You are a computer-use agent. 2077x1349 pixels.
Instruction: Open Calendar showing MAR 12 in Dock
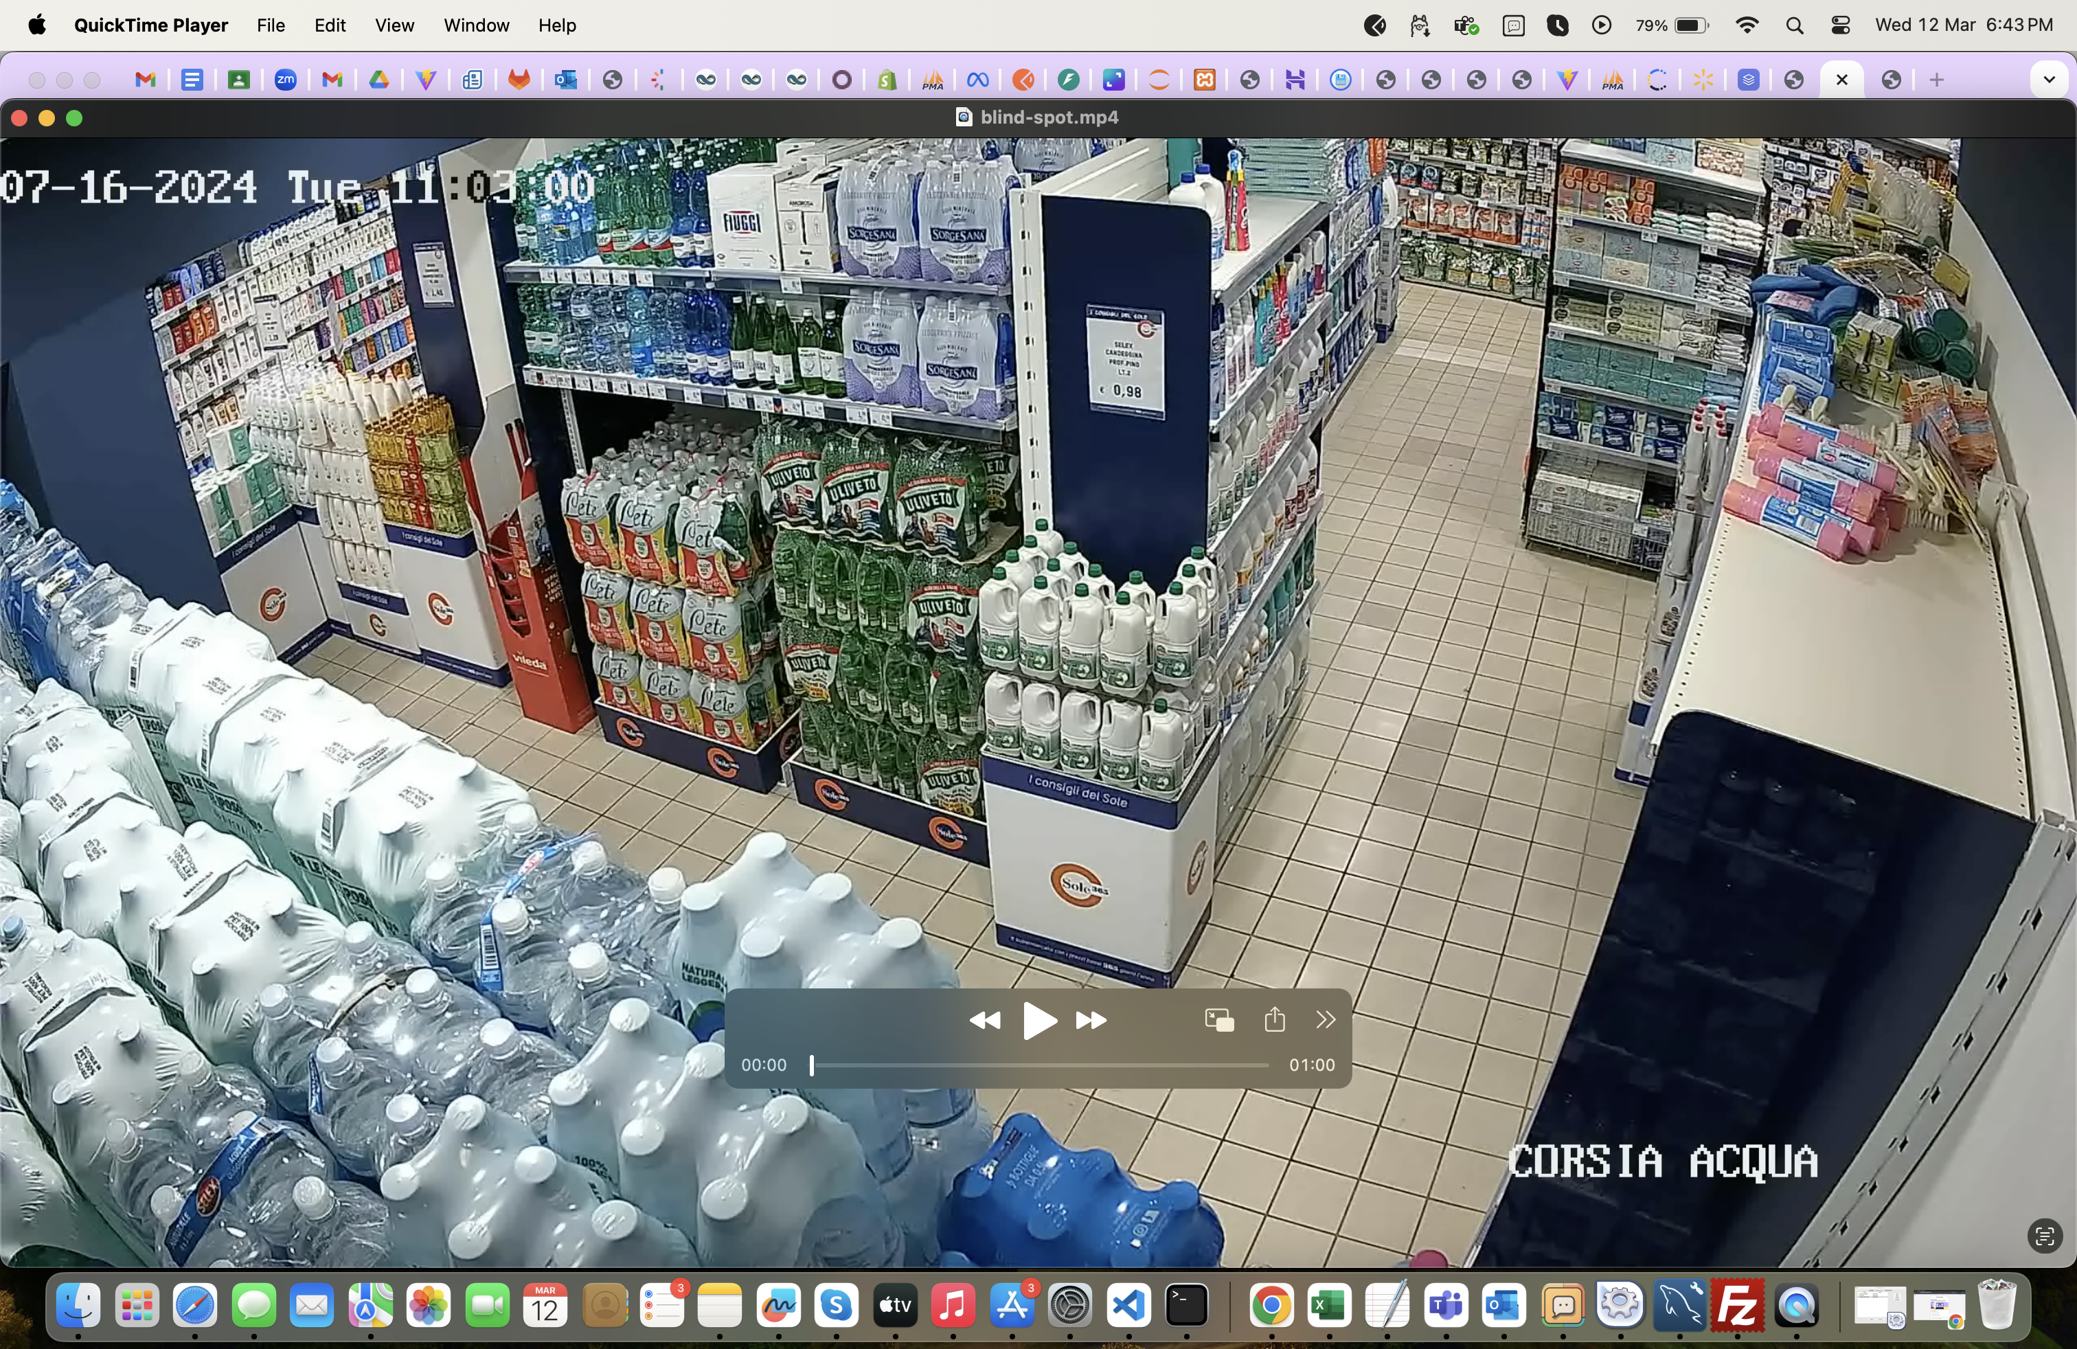point(545,1305)
